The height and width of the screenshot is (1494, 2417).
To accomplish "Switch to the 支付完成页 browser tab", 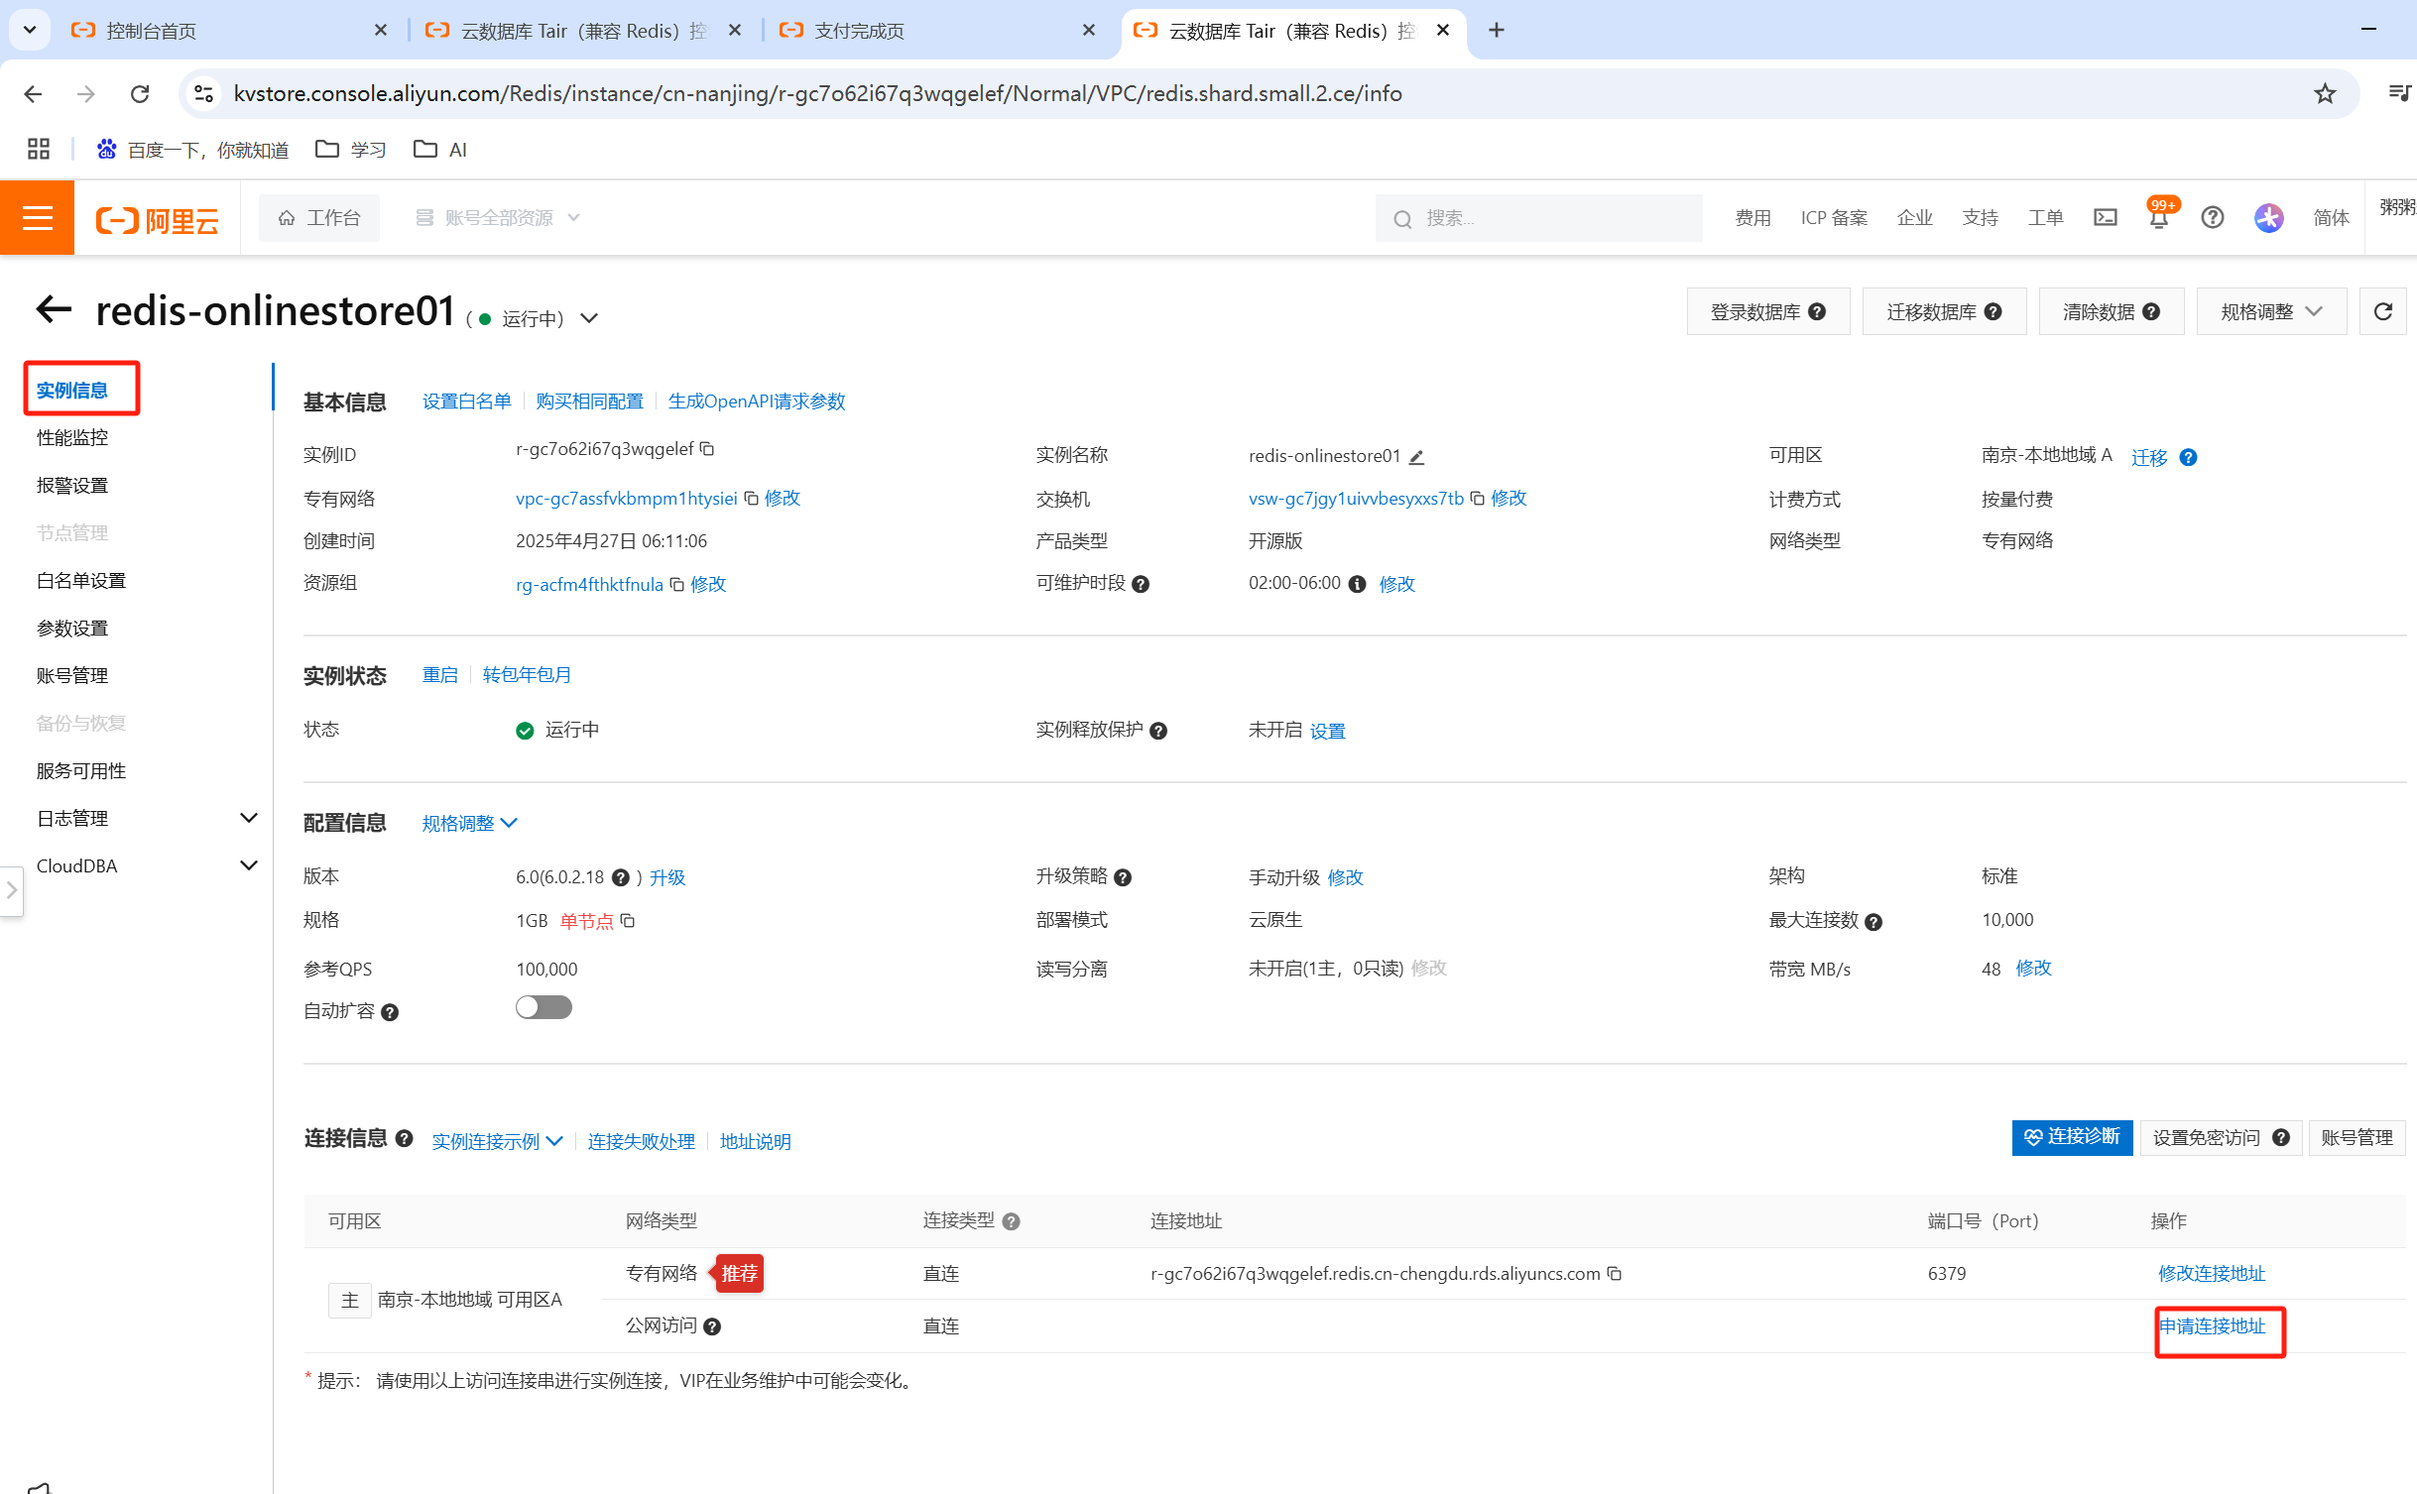I will (x=860, y=31).
